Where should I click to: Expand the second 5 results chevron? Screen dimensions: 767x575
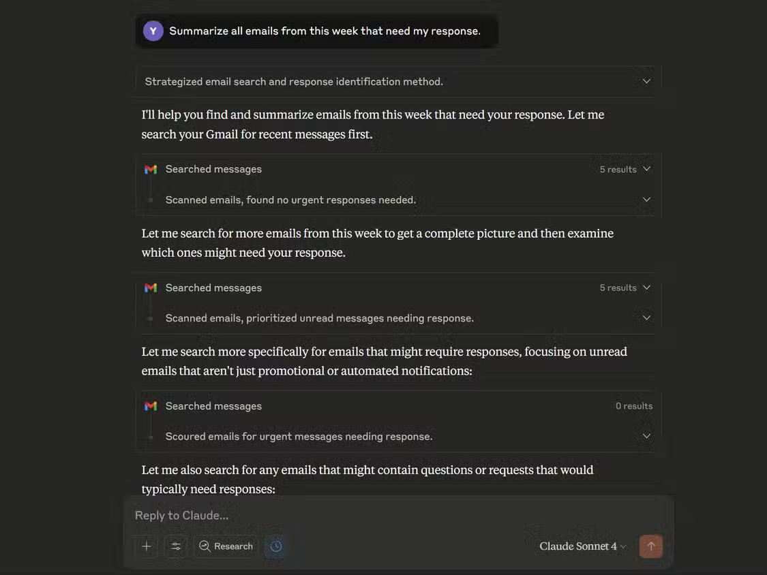646,287
